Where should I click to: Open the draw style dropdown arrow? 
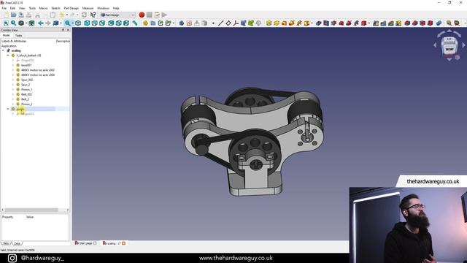pos(26,23)
